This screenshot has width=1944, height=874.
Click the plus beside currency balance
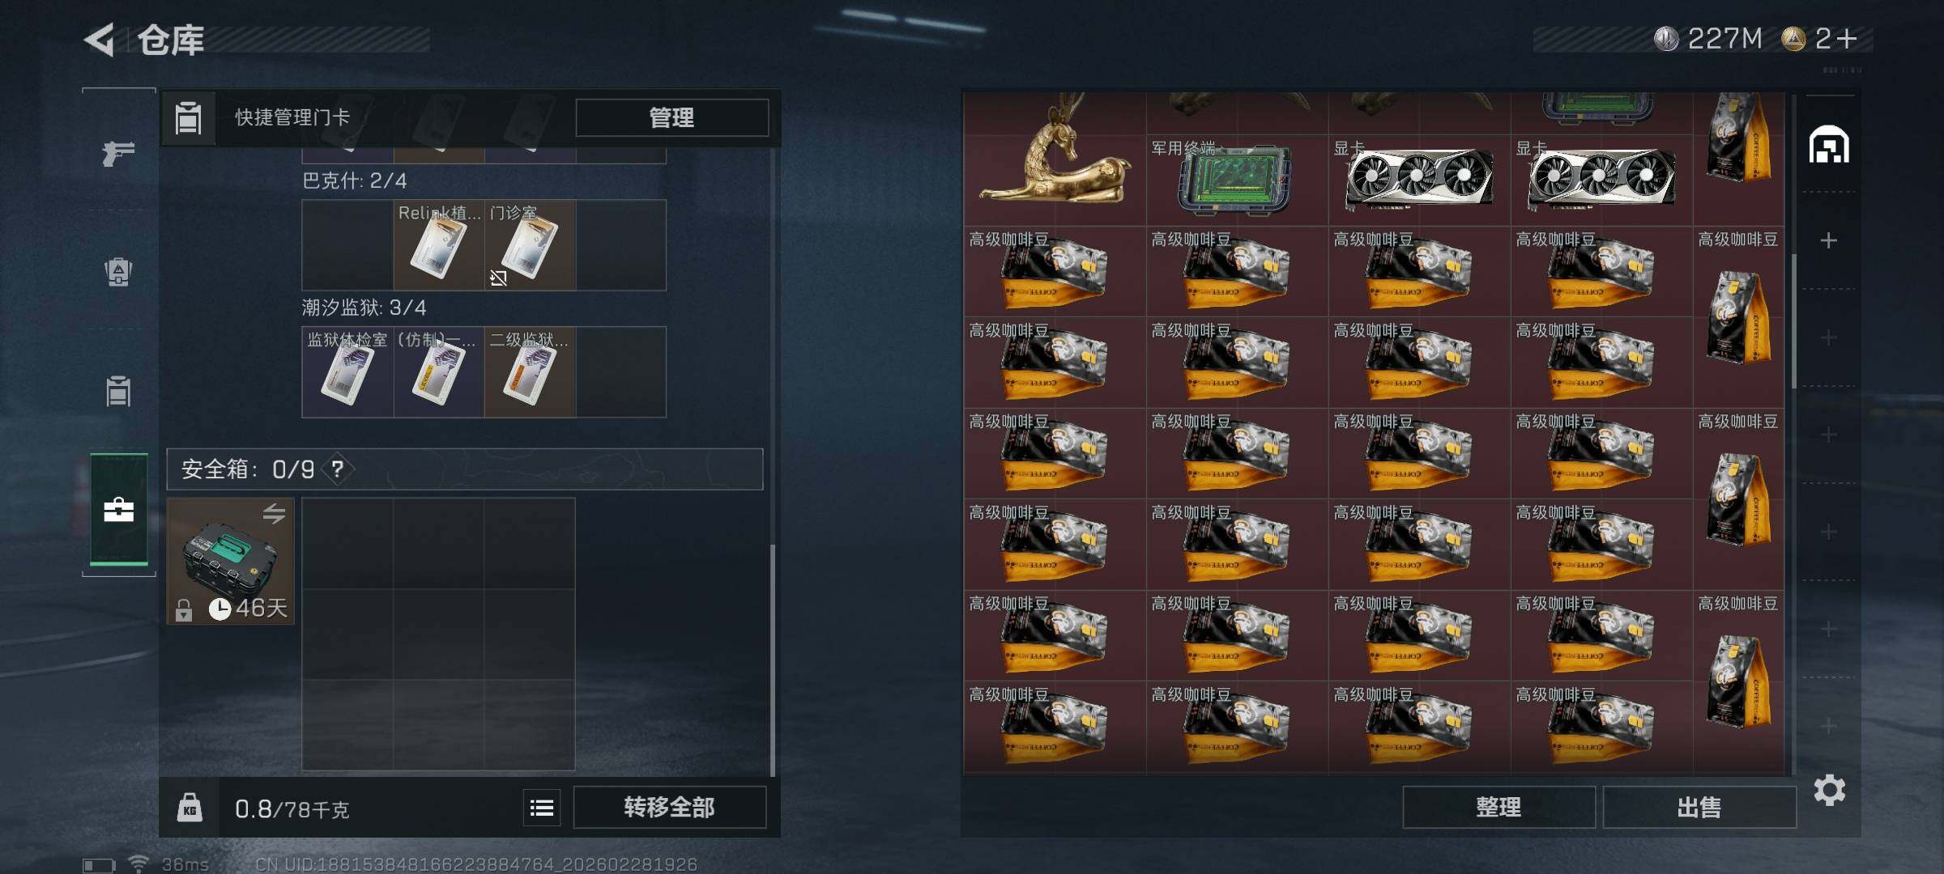pos(1848,39)
